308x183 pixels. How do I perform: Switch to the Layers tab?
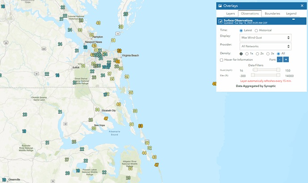pyautogui.click(x=230, y=14)
